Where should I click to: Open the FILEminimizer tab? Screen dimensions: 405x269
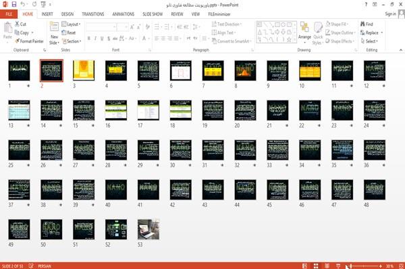point(219,14)
